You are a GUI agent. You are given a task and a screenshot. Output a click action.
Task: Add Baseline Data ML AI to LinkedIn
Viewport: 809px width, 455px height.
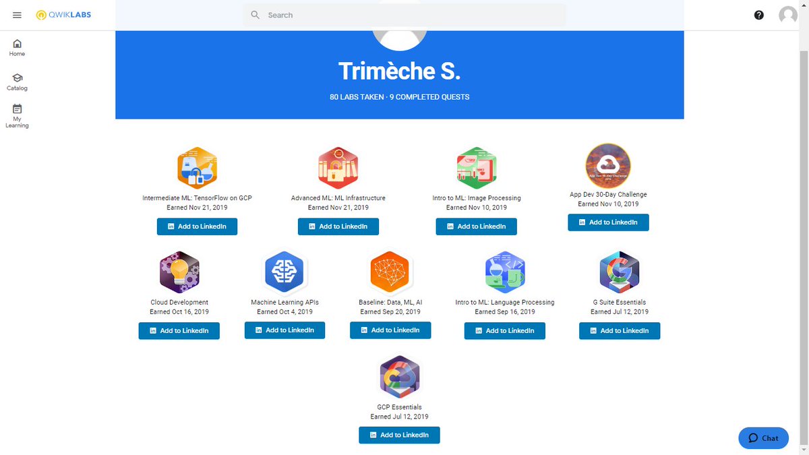click(x=390, y=330)
